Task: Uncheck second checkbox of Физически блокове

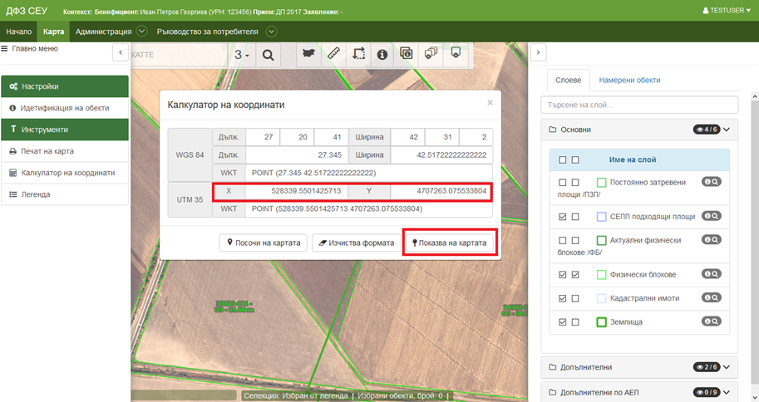Action: 575,274
